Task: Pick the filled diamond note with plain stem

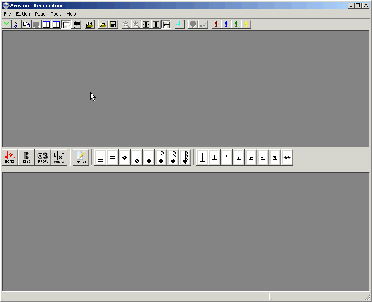Action: point(149,157)
